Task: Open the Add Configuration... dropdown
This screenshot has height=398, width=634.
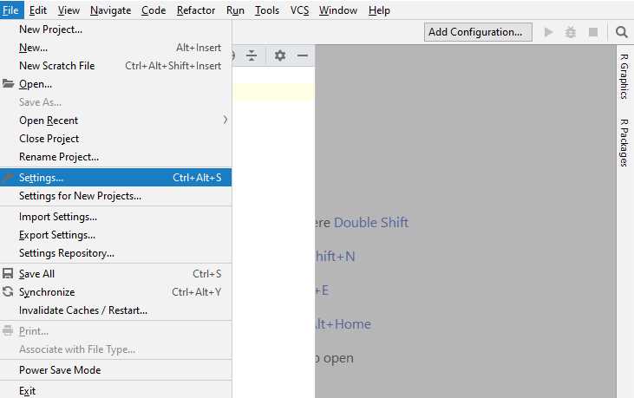Action: 478,32
